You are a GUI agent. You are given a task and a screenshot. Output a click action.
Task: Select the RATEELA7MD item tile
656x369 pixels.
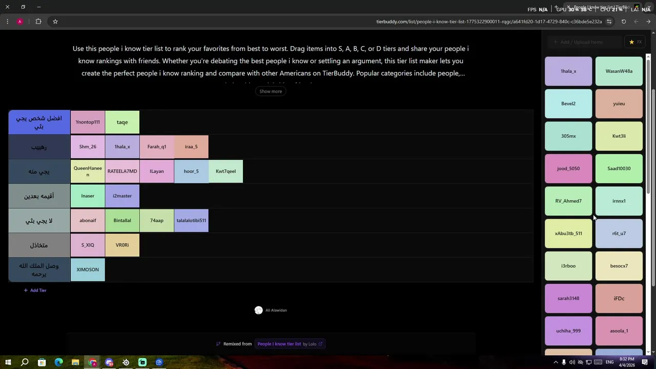(122, 172)
